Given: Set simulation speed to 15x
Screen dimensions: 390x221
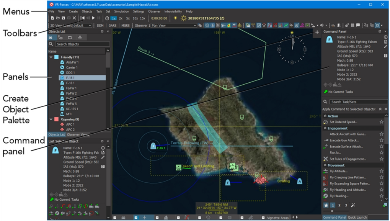Looking at the screenshot, I should coord(142,18).
